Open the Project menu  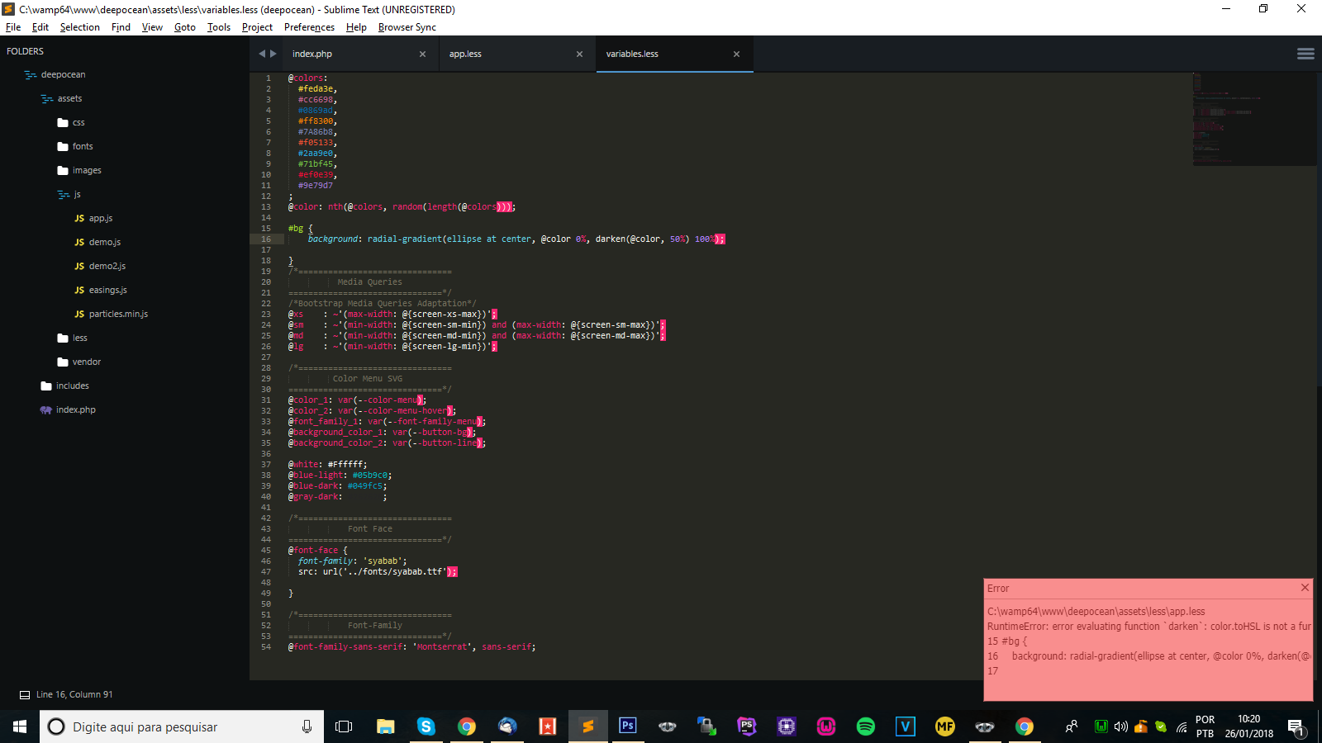(x=257, y=27)
